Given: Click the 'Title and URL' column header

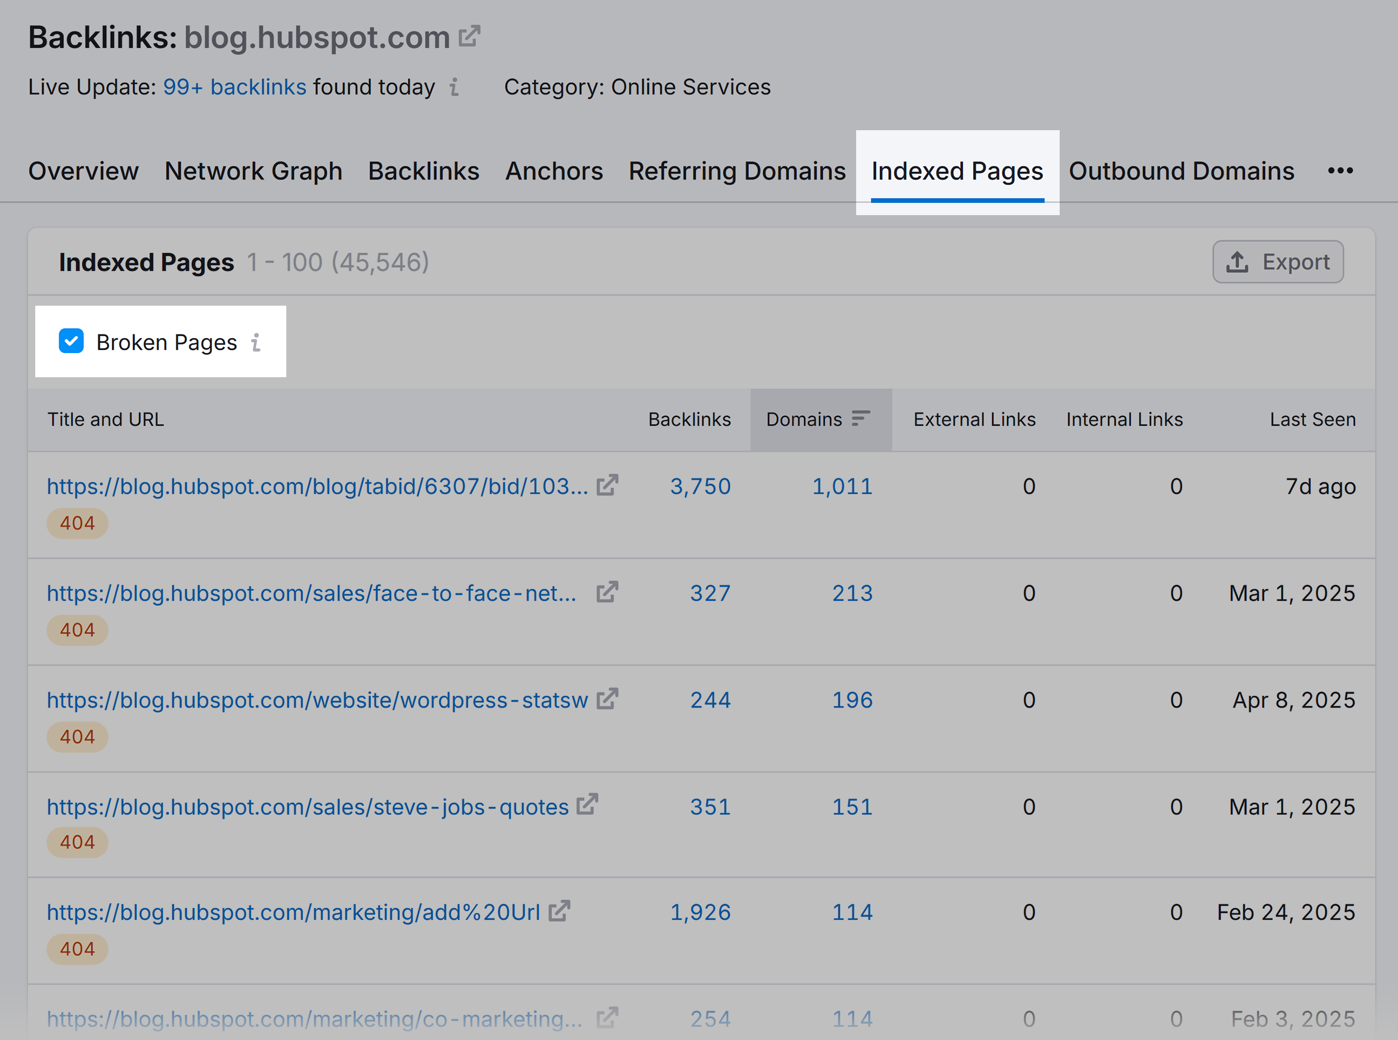Looking at the screenshot, I should coord(106,419).
